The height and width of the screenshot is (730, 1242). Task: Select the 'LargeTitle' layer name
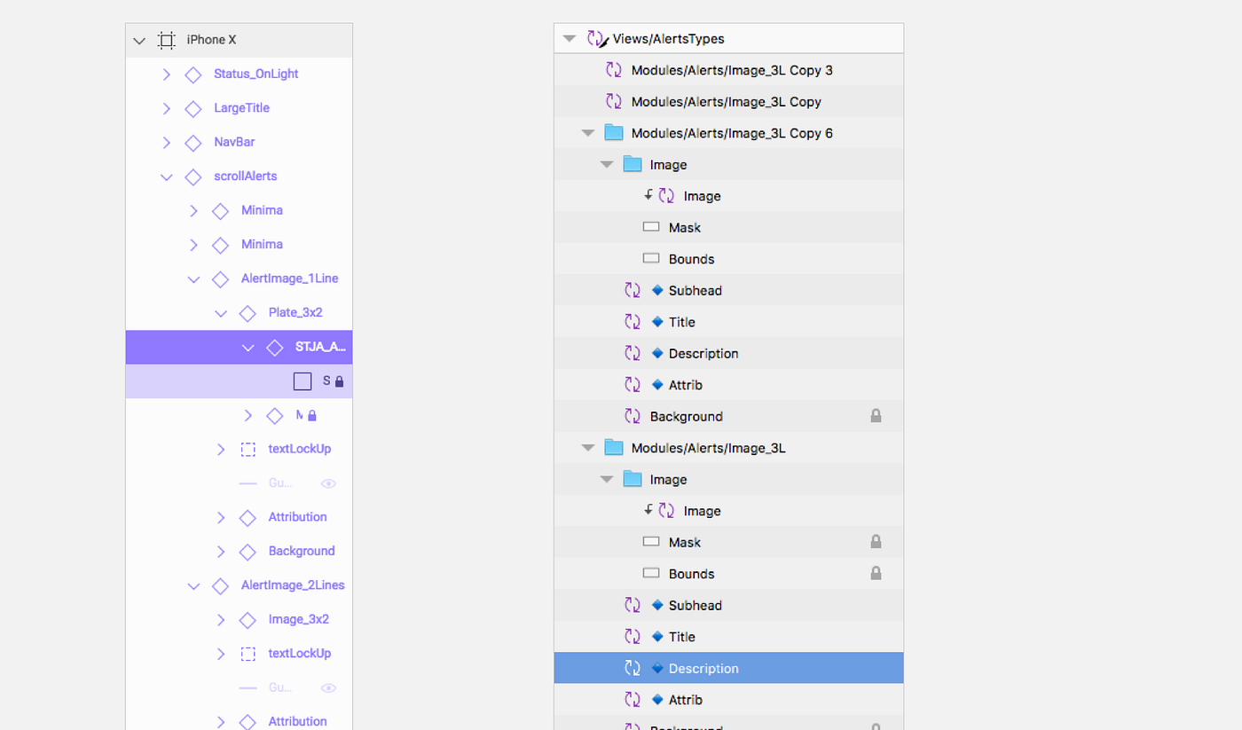click(241, 108)
